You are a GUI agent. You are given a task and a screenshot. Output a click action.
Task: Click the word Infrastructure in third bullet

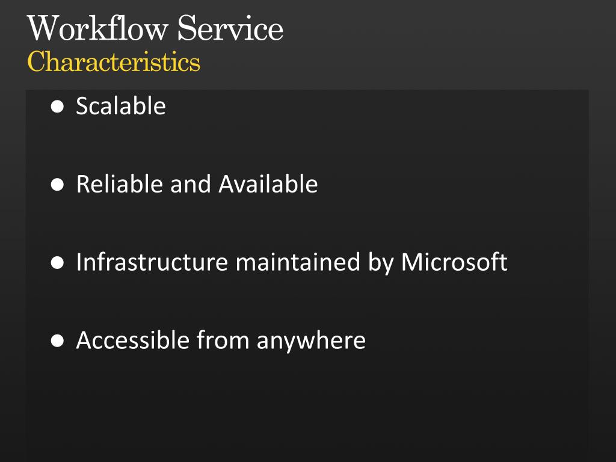click(152, 262)
